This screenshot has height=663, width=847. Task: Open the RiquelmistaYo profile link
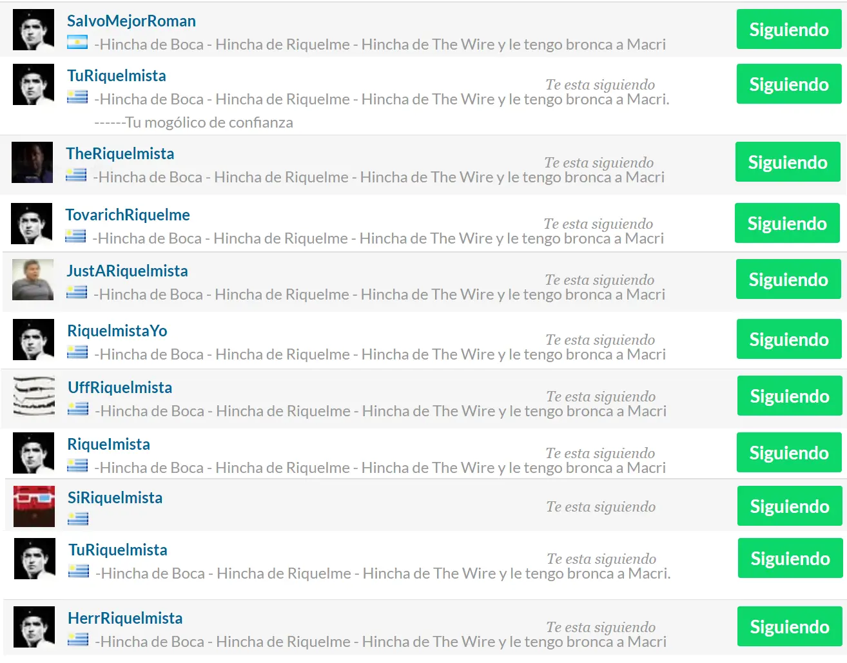[x=117, y=331]
